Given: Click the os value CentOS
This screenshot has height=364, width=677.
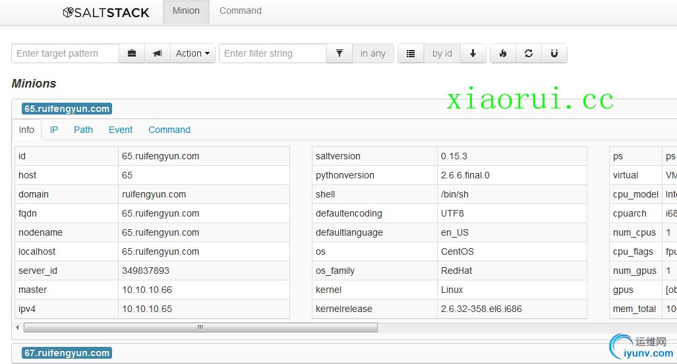Looking at the screenshot, I should (x=457, y=251).
